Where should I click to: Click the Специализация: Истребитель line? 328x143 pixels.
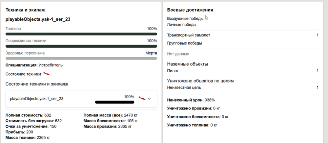[34, 65]
